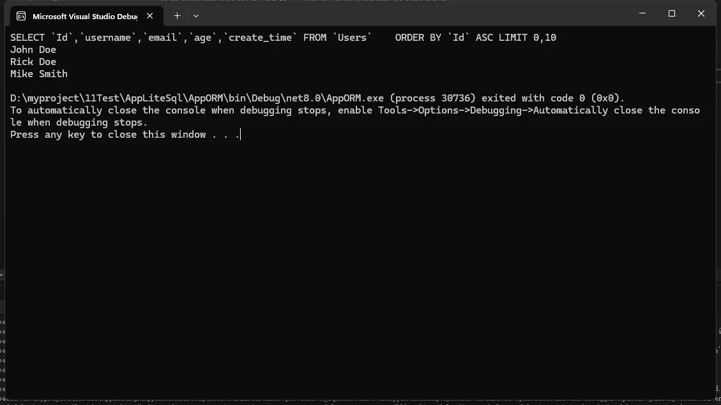This screenshot has height=405, width=721.
Task: Open a new terminal tab with plus
Action: point(177,15)
